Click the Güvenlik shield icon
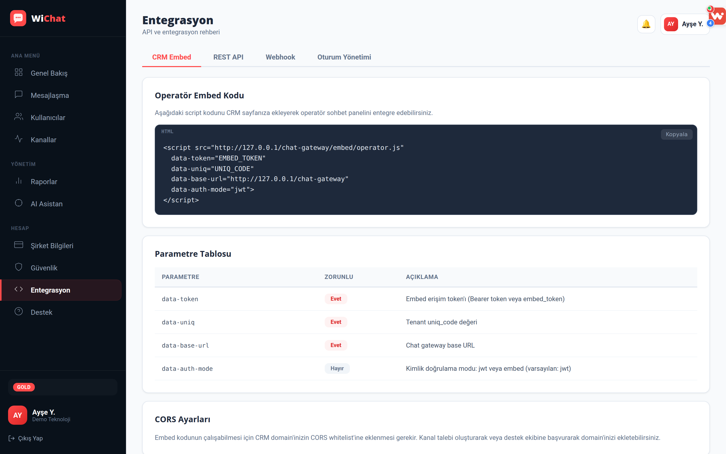726x454 pixels. coord(19,267)
